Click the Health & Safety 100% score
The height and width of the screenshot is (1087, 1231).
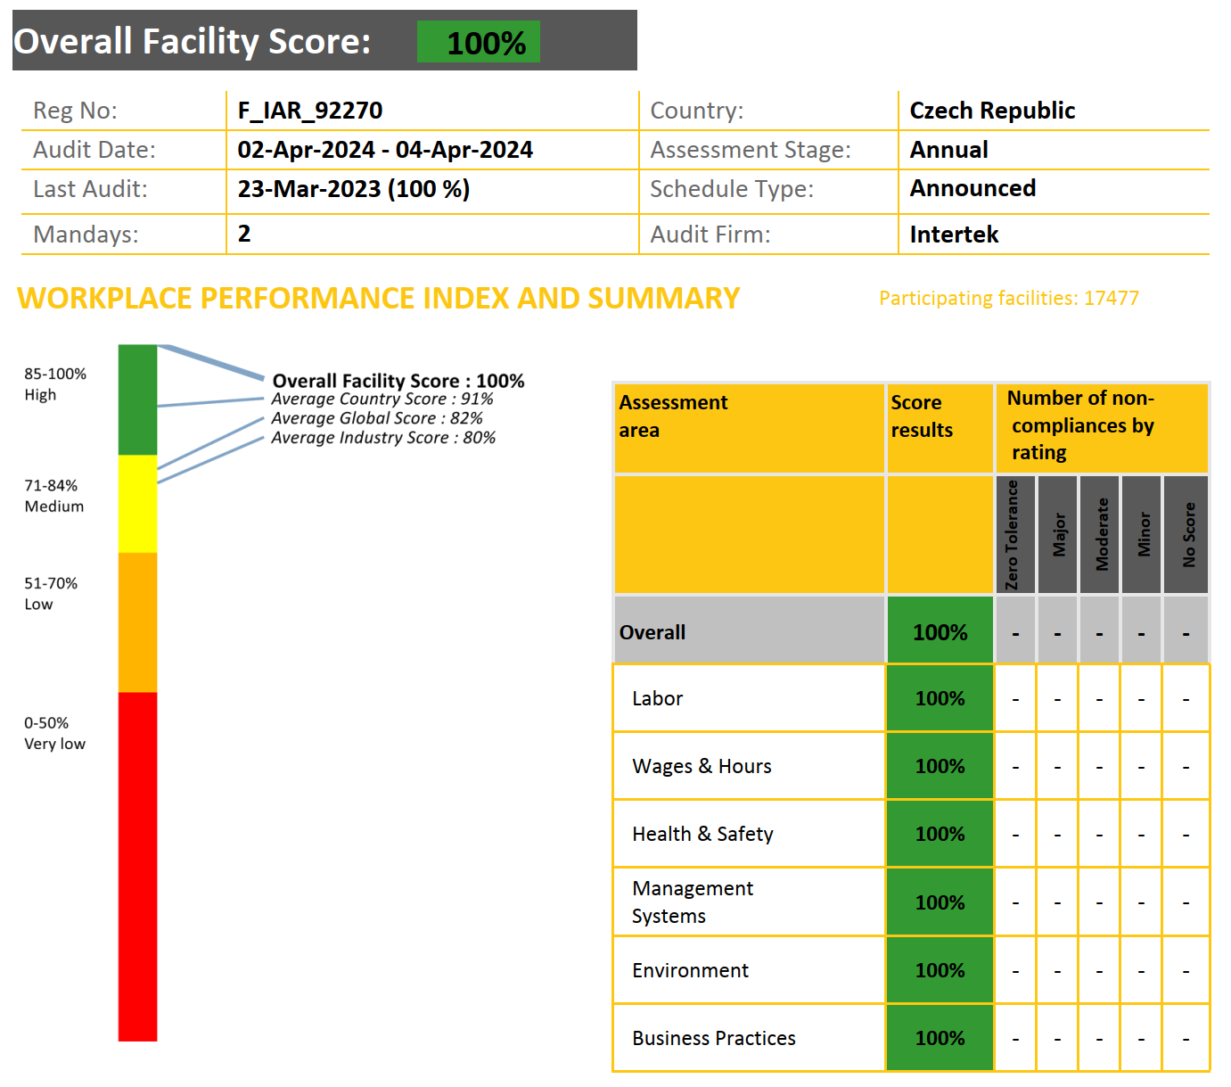tap(940, 835)
